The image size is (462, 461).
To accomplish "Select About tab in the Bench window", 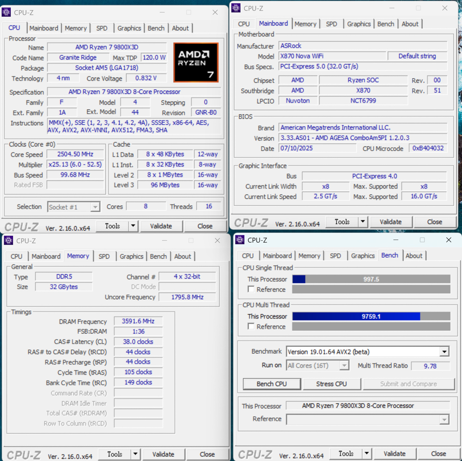I will coord(413,256).
